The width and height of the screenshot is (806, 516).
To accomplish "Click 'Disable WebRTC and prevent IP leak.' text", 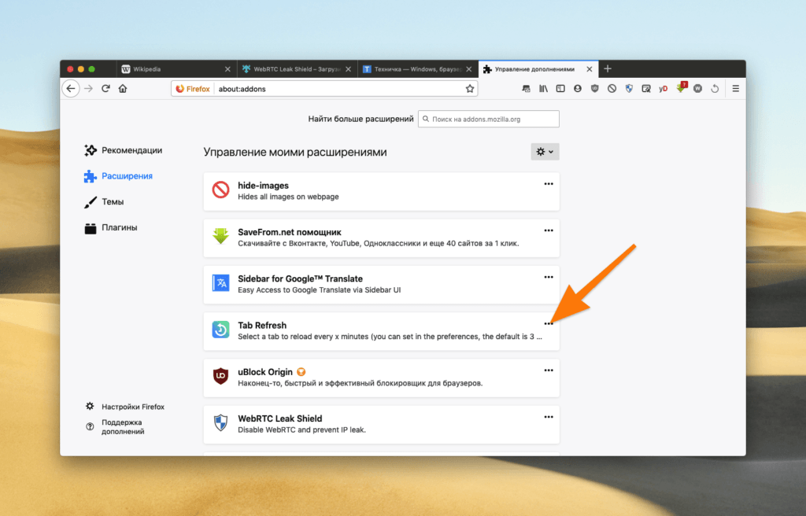I will (x=301, y=429).
